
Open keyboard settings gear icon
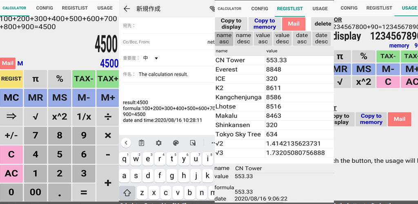click(x=159, y=143)
